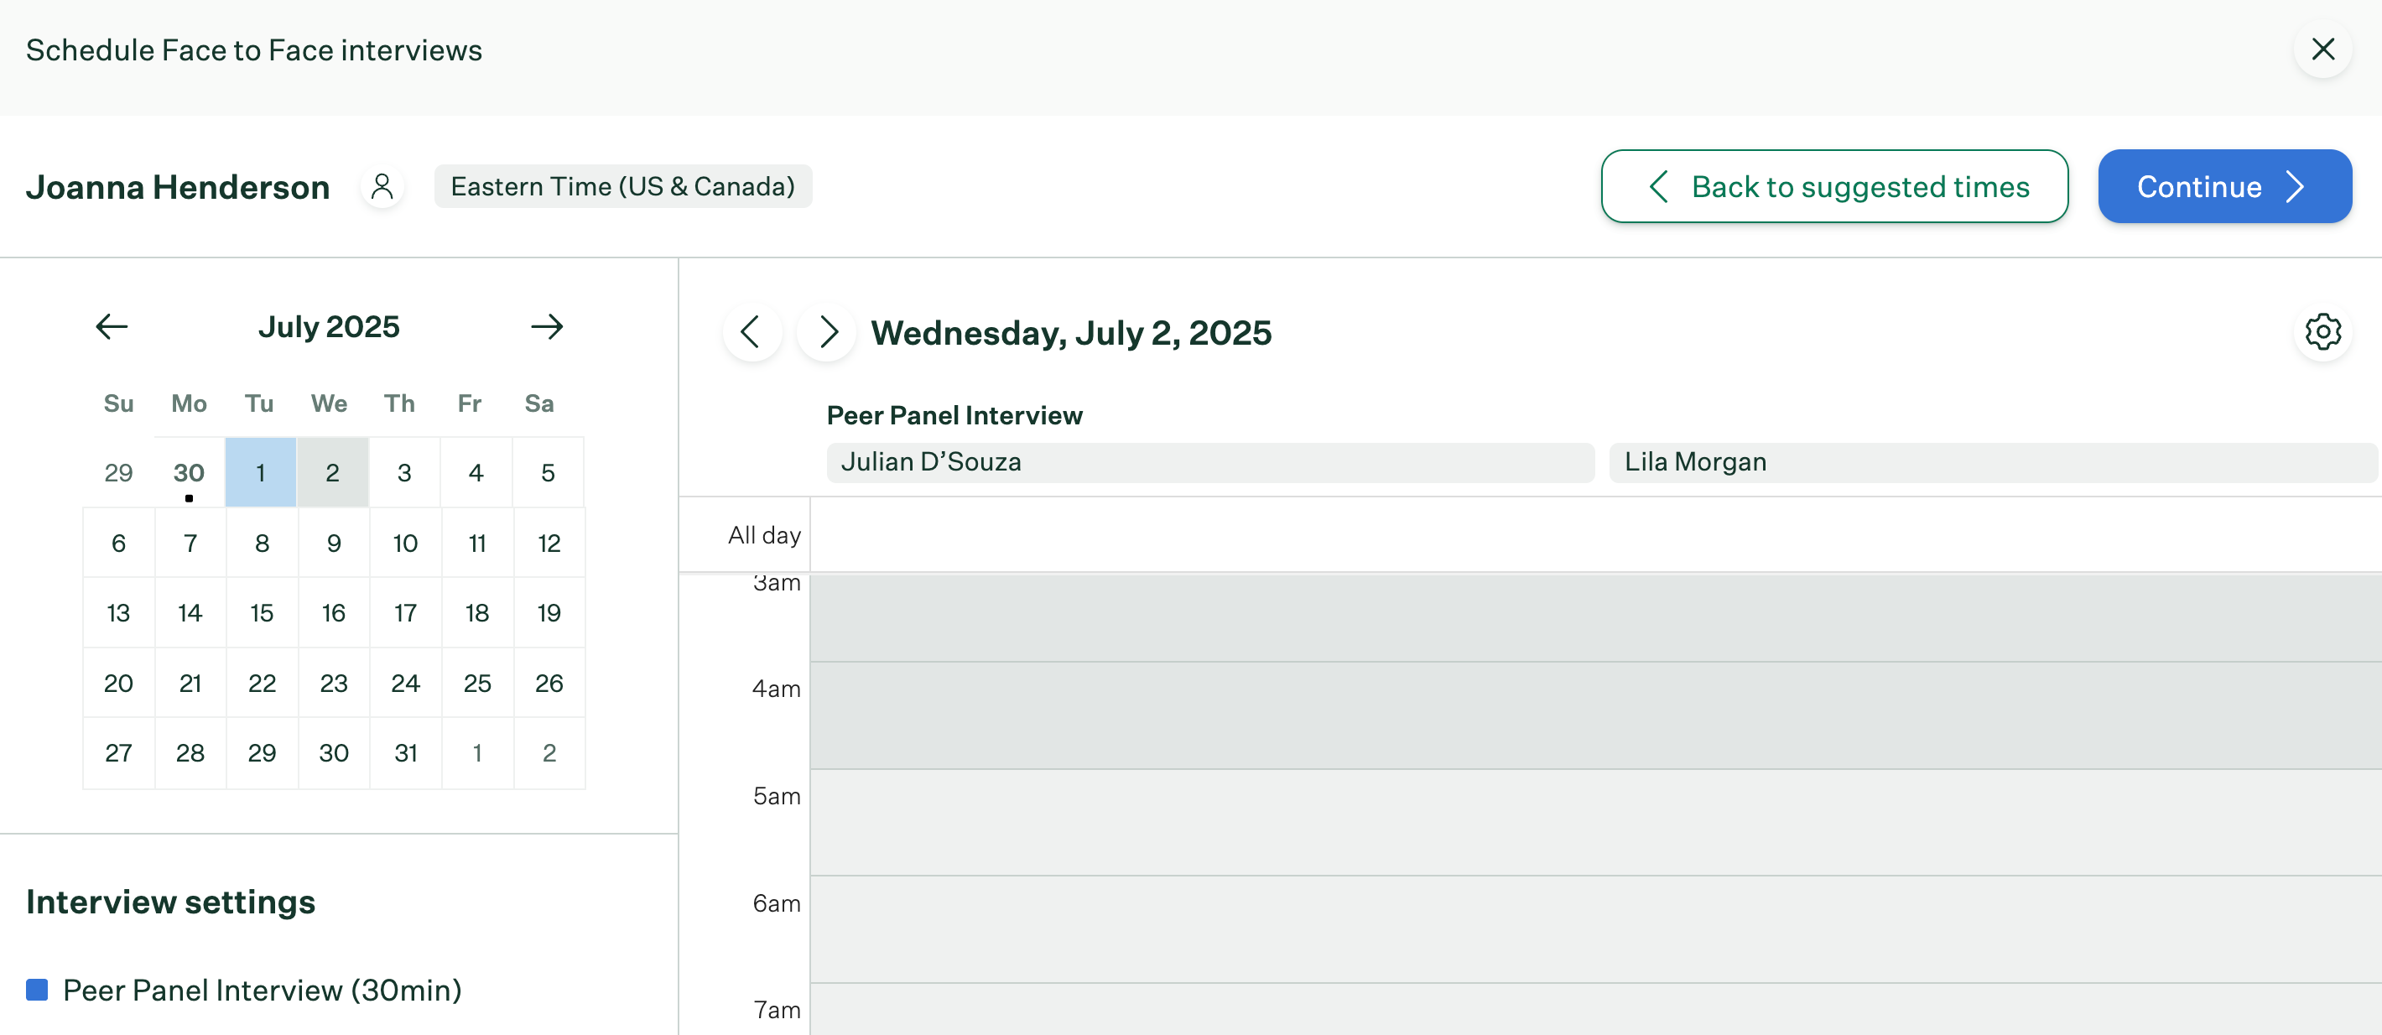The image size is (2382, 1035).
Task: Select June 30 in the calendar
Action: coord(190,473)
